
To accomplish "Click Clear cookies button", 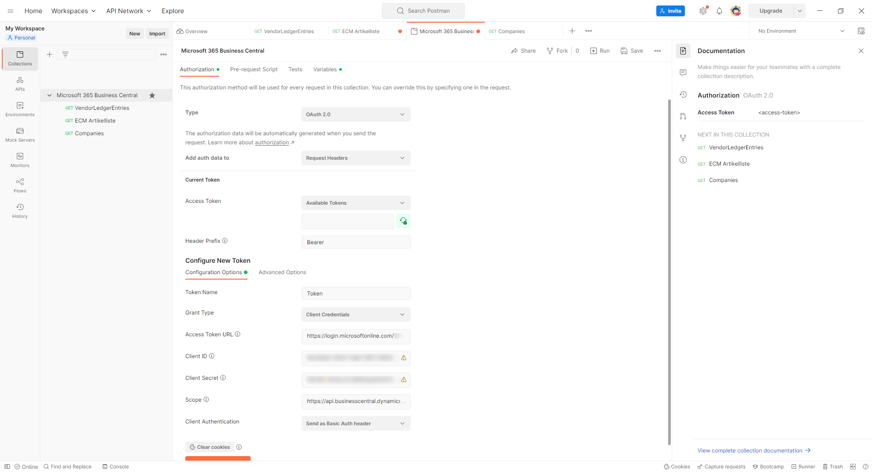I will pyautogui.click(x=210, y=447).
